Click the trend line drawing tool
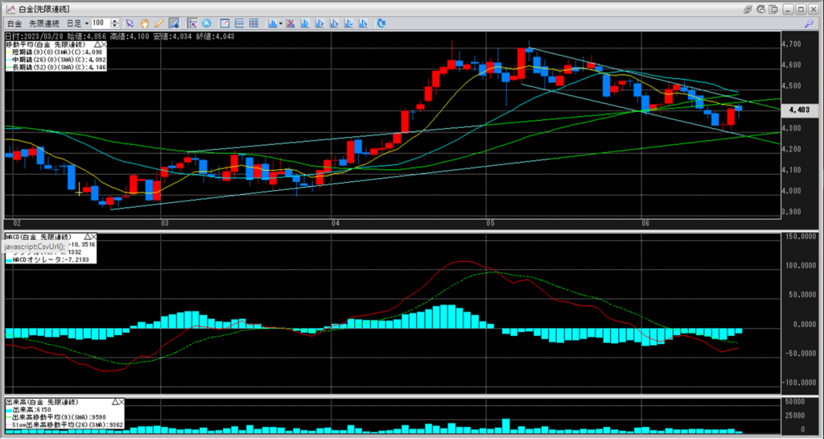824x439 pixels. (x=175, y=23)
